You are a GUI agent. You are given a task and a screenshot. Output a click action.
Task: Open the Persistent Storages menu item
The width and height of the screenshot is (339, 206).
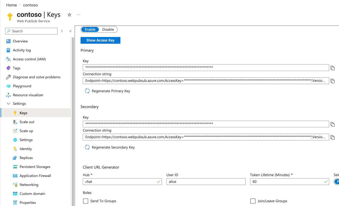pyautogui.click(x=36, y=167)
